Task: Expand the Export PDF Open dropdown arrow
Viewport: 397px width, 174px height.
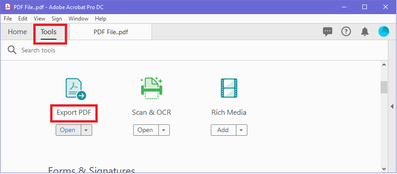Action: click(86, 130)
